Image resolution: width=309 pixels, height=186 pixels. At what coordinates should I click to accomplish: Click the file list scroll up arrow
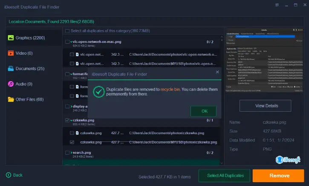click(222, 37)
